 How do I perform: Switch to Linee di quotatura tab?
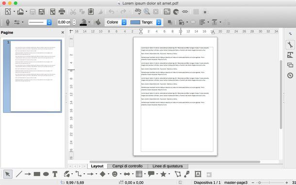point(167,166)
